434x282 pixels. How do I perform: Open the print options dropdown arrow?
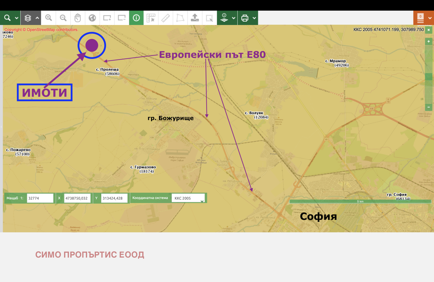254,18
